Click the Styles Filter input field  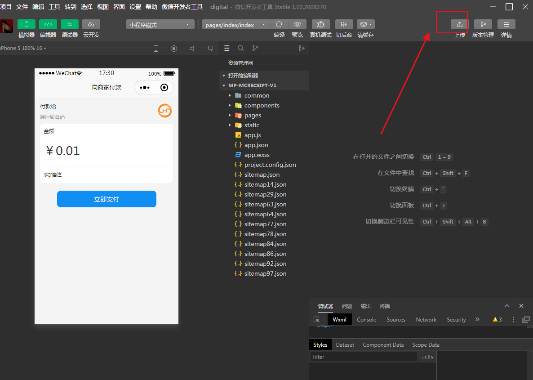(364, 357)
